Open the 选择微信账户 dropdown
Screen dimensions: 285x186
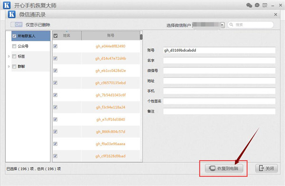[x=222, y=25]
